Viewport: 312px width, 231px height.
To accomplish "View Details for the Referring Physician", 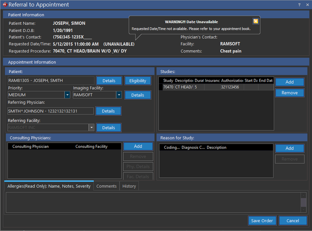I will 108,111.
